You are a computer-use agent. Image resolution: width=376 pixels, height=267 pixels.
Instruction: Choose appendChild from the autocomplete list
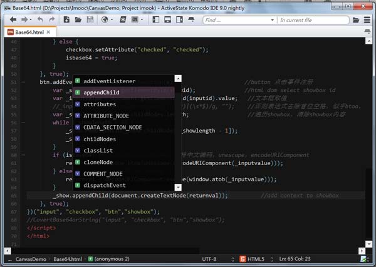pos(101,93)
